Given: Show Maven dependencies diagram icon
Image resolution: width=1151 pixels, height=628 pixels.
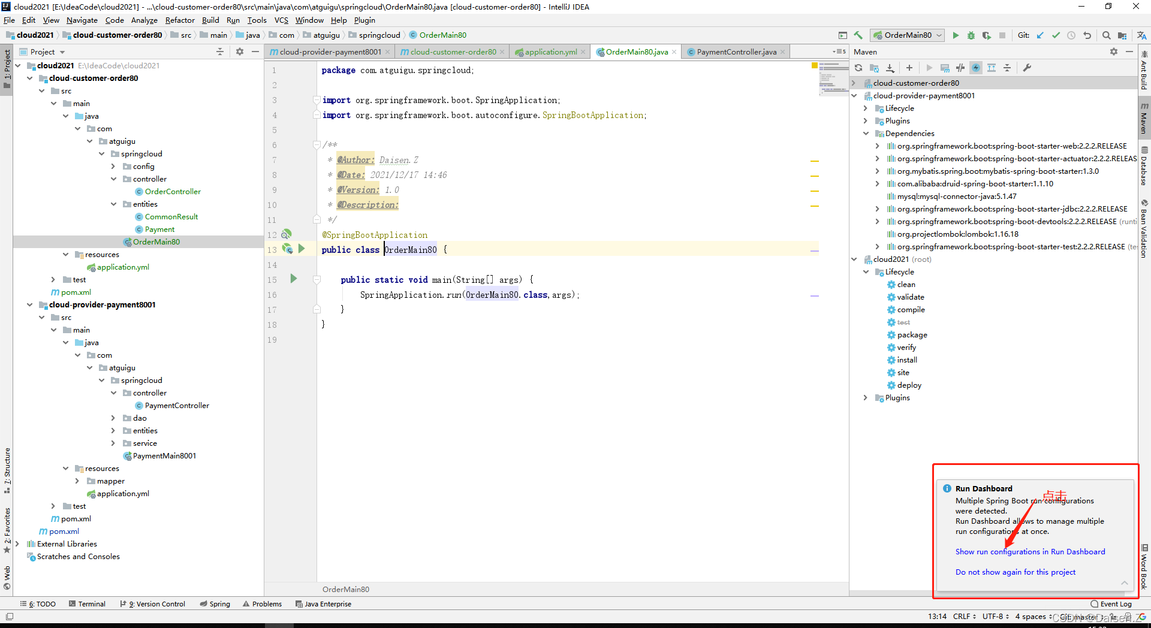Looking at the screenshot, I should 992,68.
